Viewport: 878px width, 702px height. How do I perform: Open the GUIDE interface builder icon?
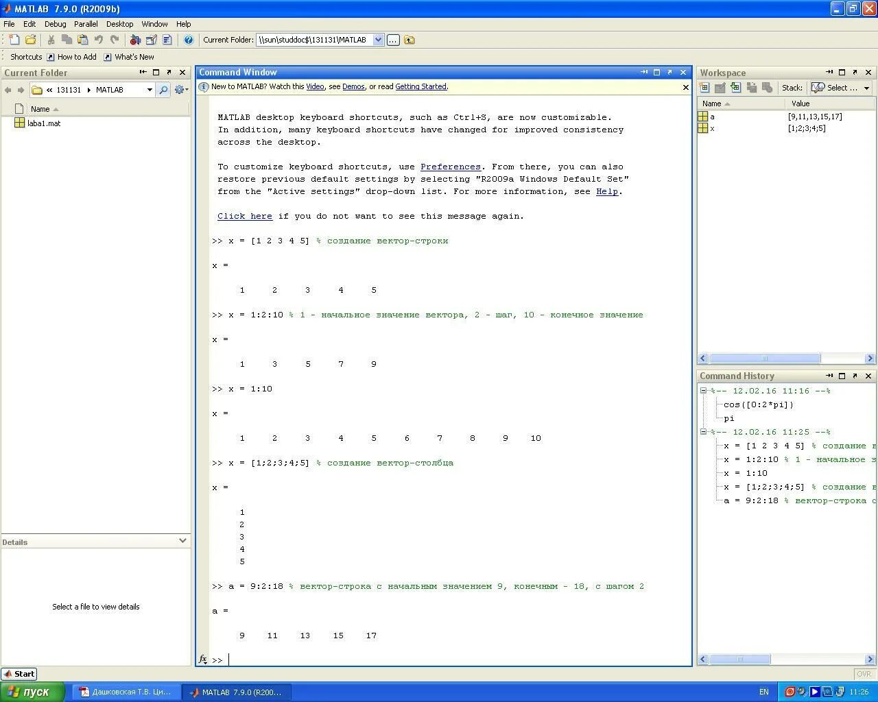[x=151, y=40]
